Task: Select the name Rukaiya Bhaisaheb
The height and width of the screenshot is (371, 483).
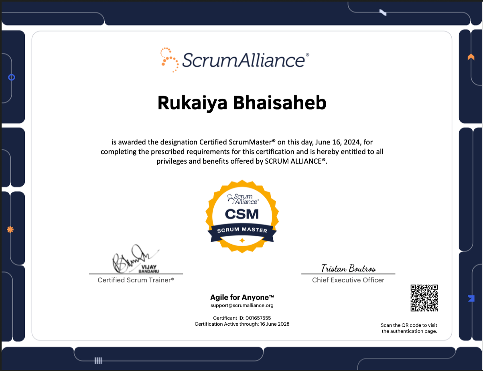Action: tap(242, 103)
